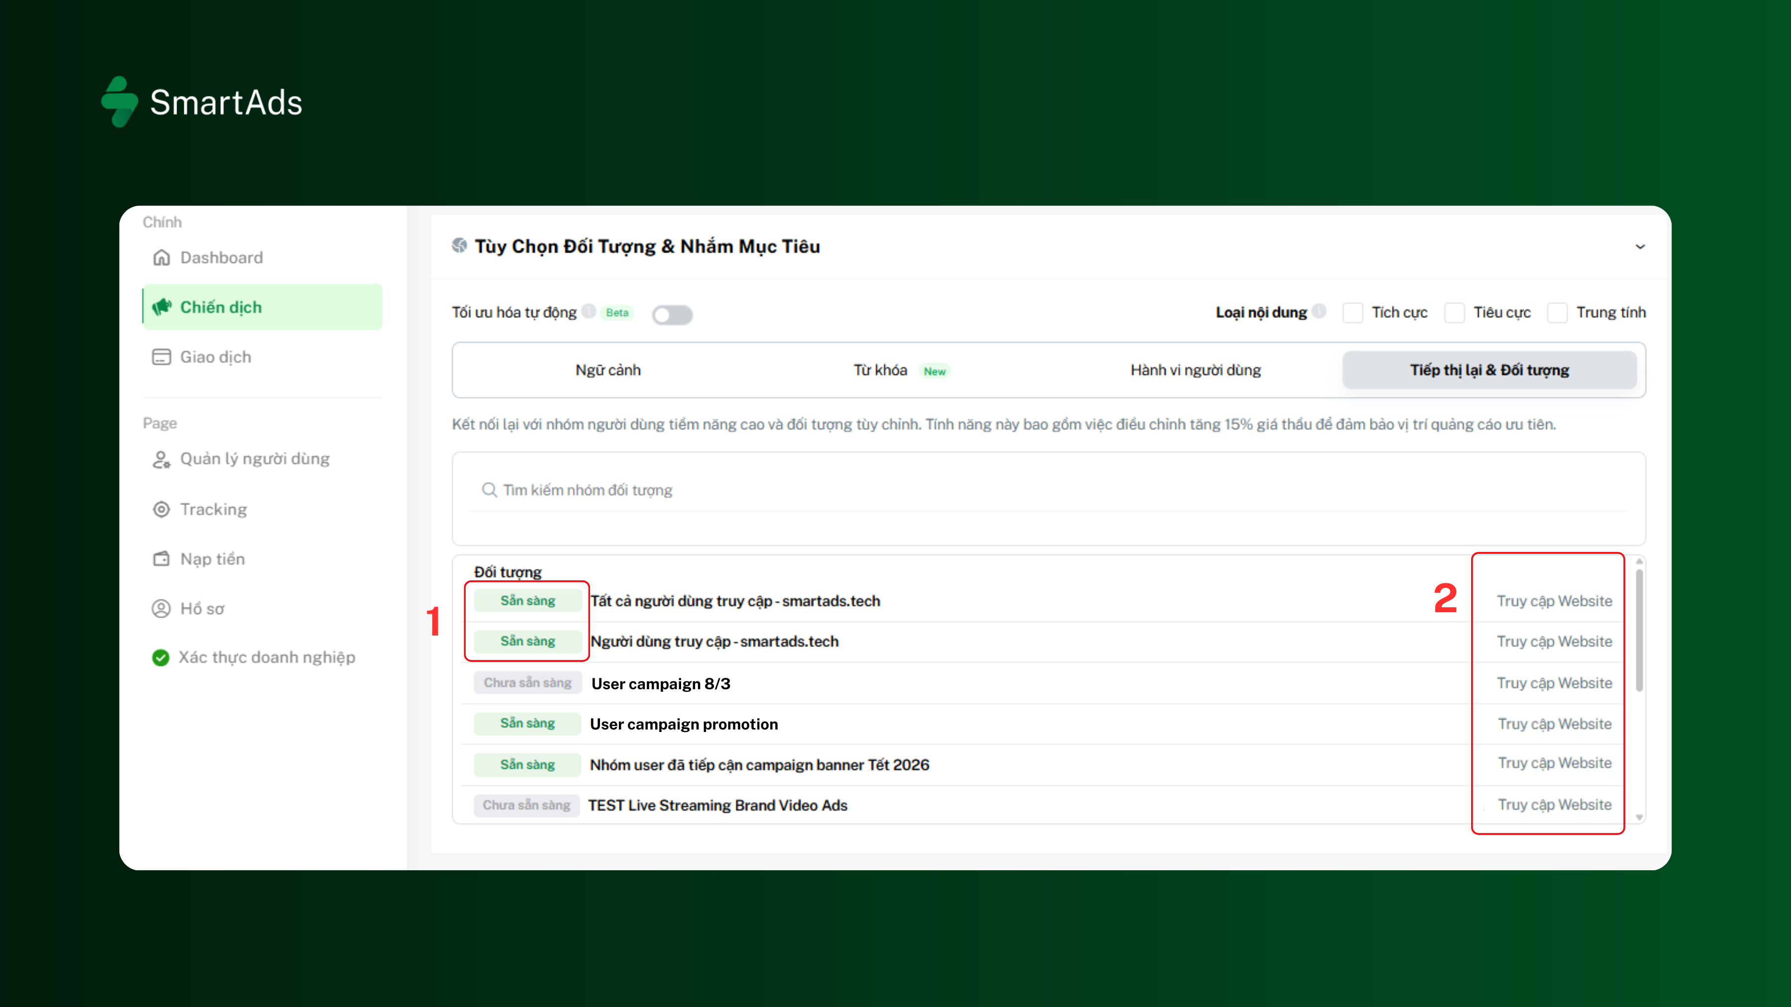
Task: Click the search magnifier icon
Action: 490,490
